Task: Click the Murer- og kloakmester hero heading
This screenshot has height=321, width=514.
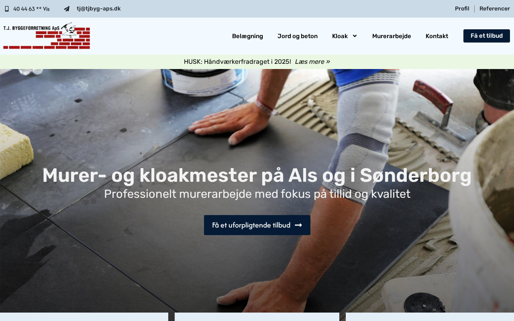Action: click(257, 175)
